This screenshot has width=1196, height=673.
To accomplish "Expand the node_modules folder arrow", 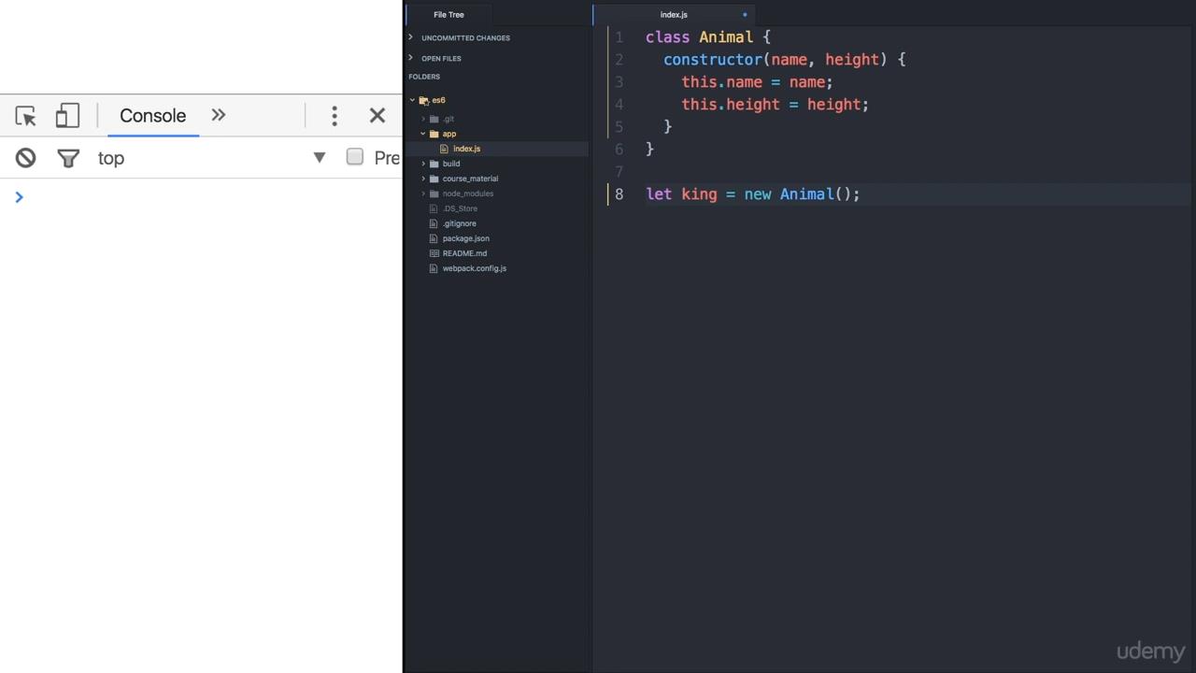I will click(423, 193).
